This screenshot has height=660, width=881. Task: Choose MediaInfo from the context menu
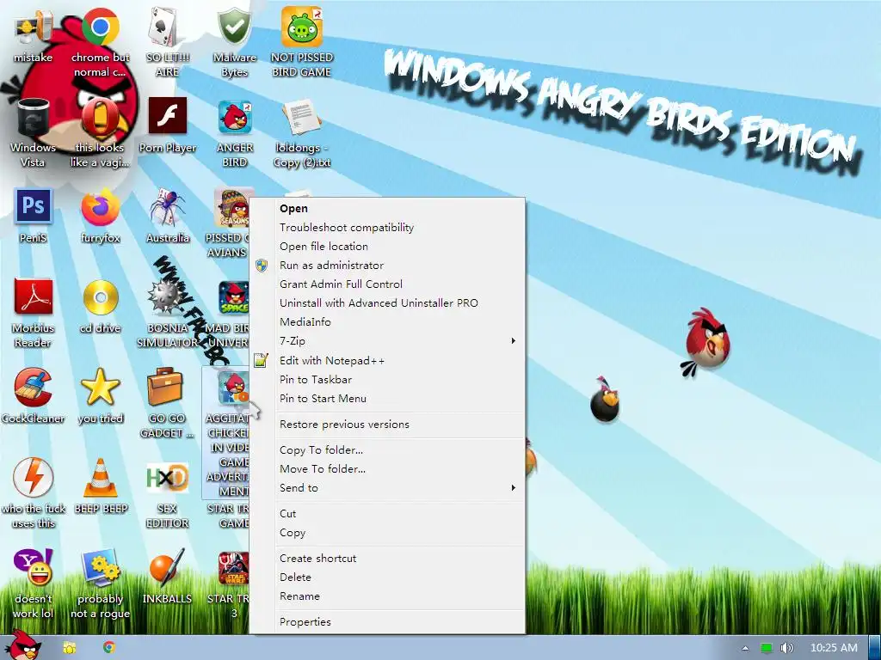coord(387,322)
